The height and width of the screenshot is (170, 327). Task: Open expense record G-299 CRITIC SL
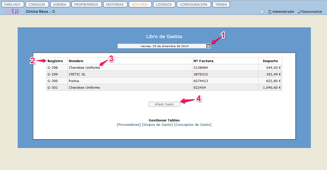(x=52, y=74)
